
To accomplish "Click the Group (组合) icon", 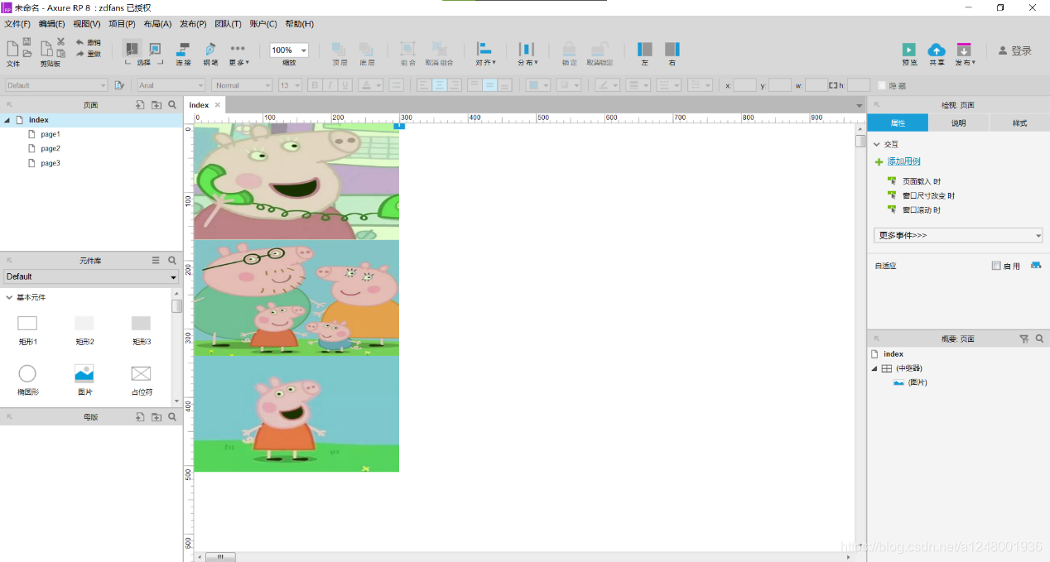I will 407,50.
